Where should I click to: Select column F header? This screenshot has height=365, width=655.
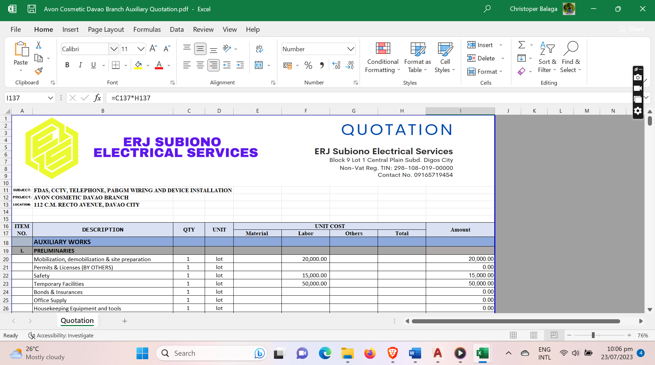(306, 111)
